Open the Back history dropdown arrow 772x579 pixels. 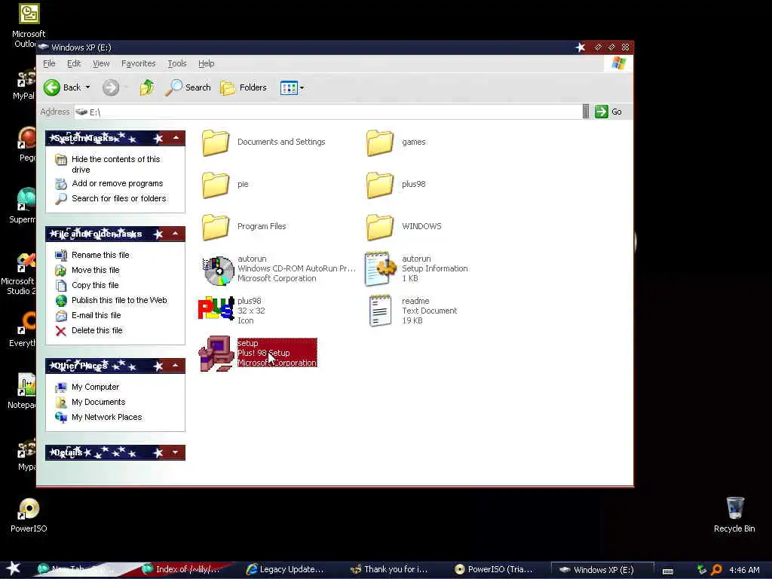[x=87, y=87]
